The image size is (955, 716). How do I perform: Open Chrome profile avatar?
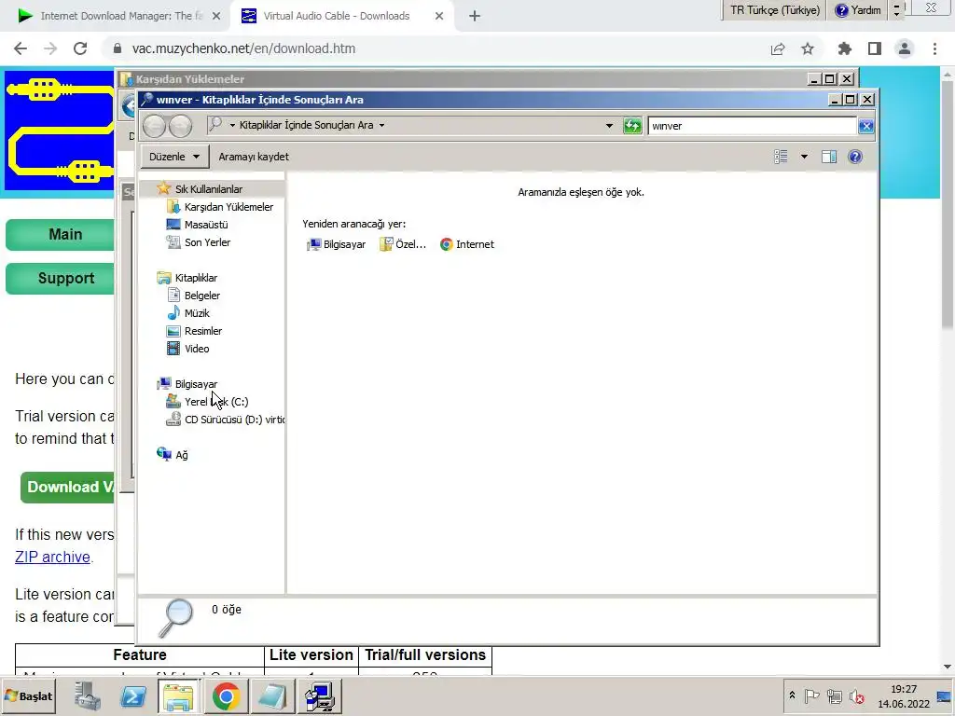click(x=905, y=48)
